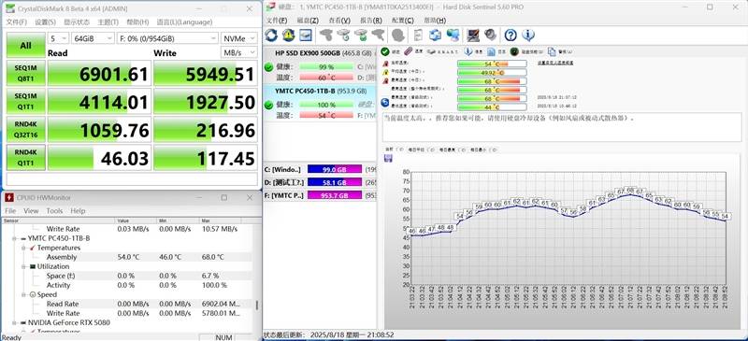Click the CPUID HWMonitor title bar icon
The height and width of the screenshot is (341, 748).
click(x=8, y=197)
